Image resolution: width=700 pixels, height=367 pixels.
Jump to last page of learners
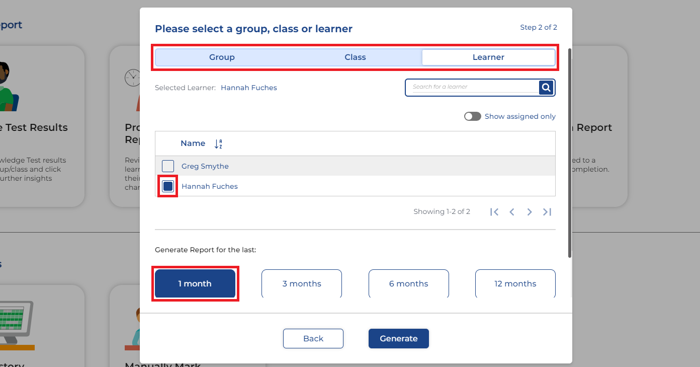click(547, 212)
